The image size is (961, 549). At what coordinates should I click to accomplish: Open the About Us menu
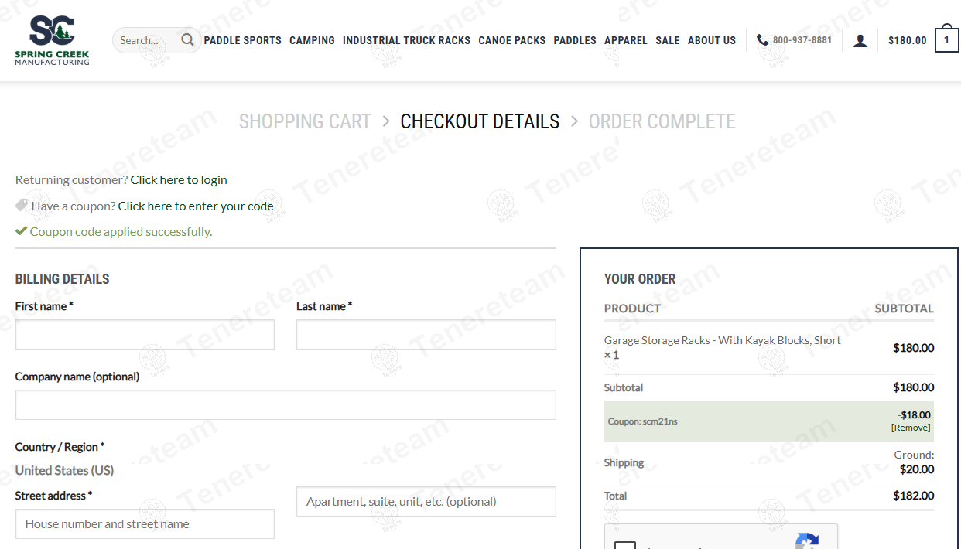pyautogui.click(x=711, y=40)
